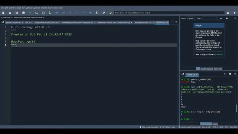Open the Edit menu
The image size is (238, 134).
[6, 8]
